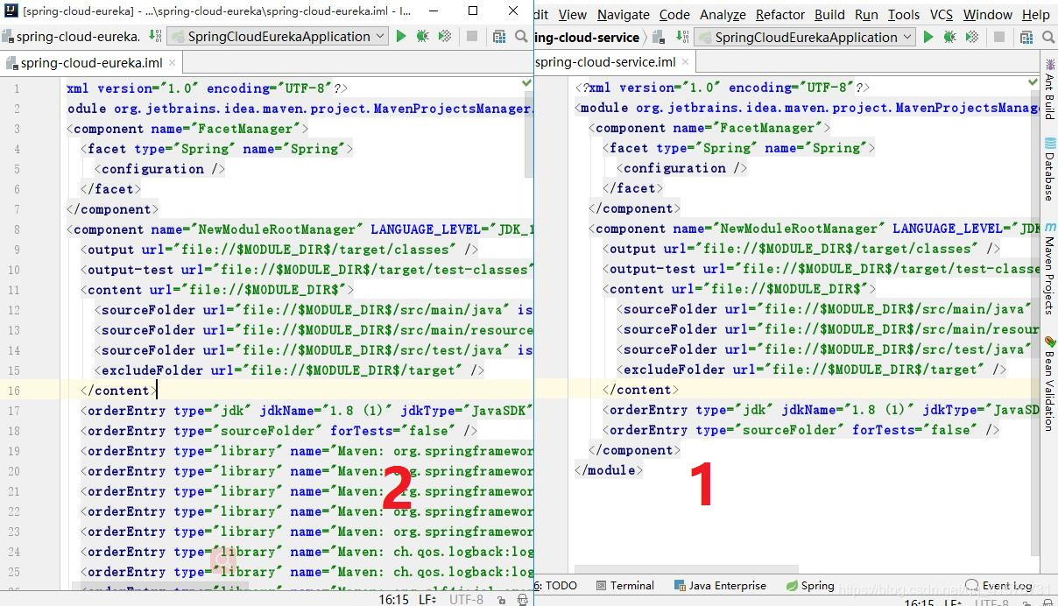Viewport: 1058px width, 606px height.
Task: Click the IntelliJ logo in eureka title bar
Action: pyautogui.click(x=11, y=11)
